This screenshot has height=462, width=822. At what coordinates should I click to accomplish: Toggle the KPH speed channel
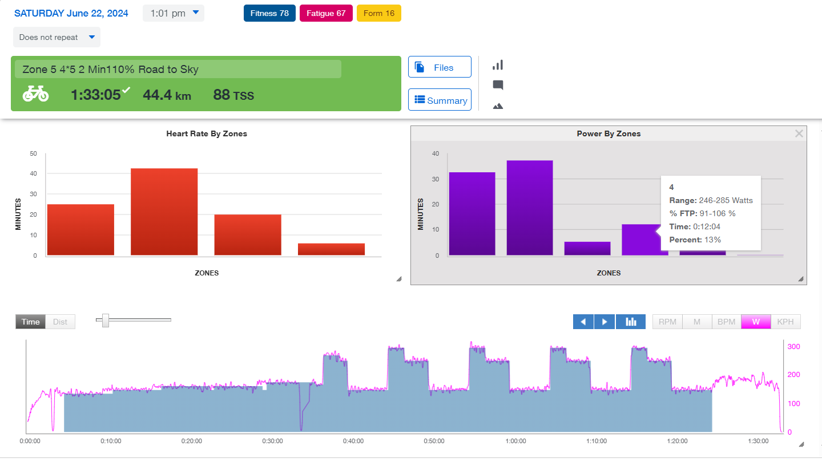coord(785,322)
